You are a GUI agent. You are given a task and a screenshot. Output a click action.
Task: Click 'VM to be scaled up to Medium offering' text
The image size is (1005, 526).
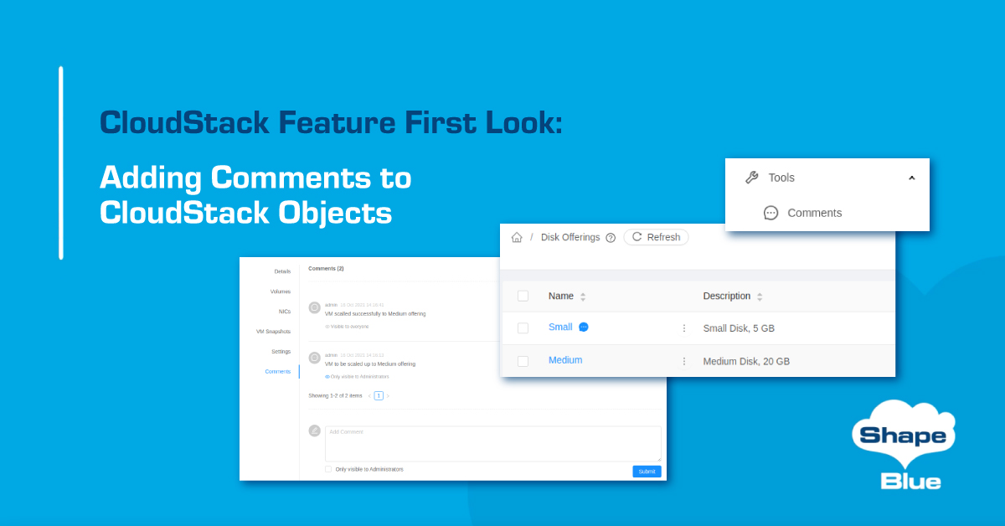coord(370,364)
